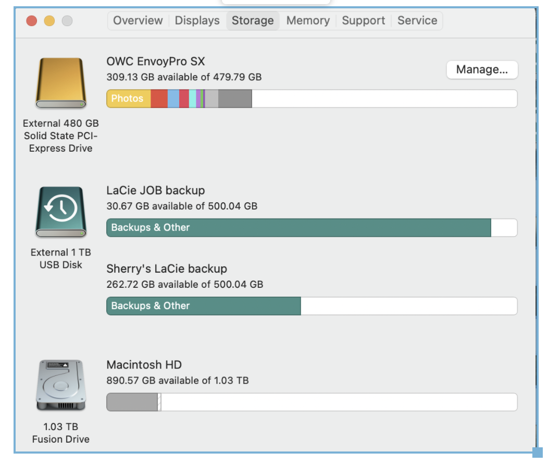
Task: Switch to the Memory tab
Action: click(308, 21)
